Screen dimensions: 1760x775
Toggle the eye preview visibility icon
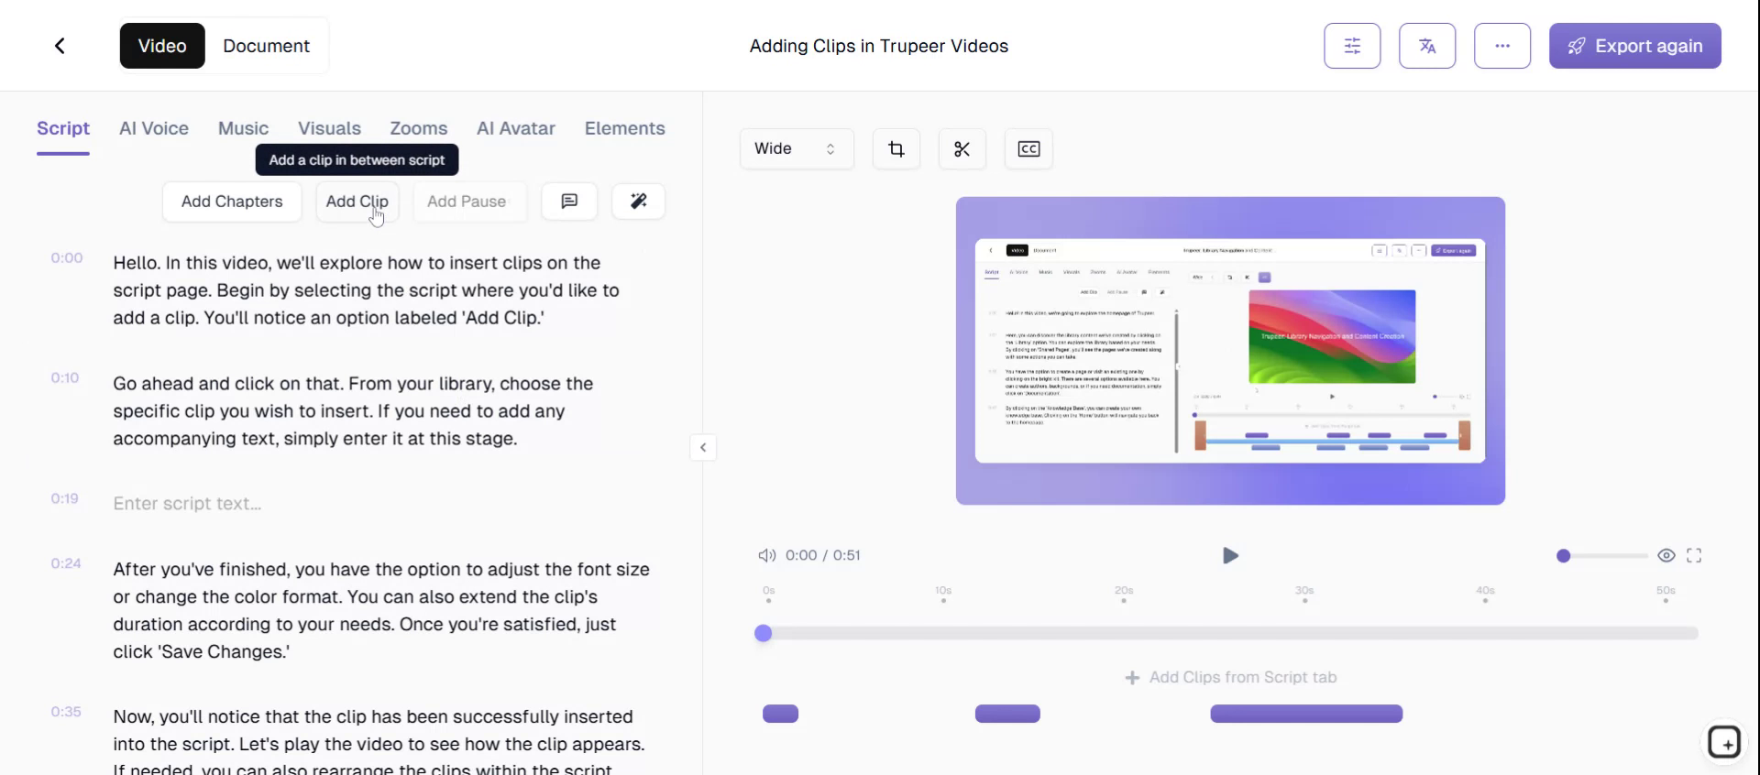coord(1666,555)
